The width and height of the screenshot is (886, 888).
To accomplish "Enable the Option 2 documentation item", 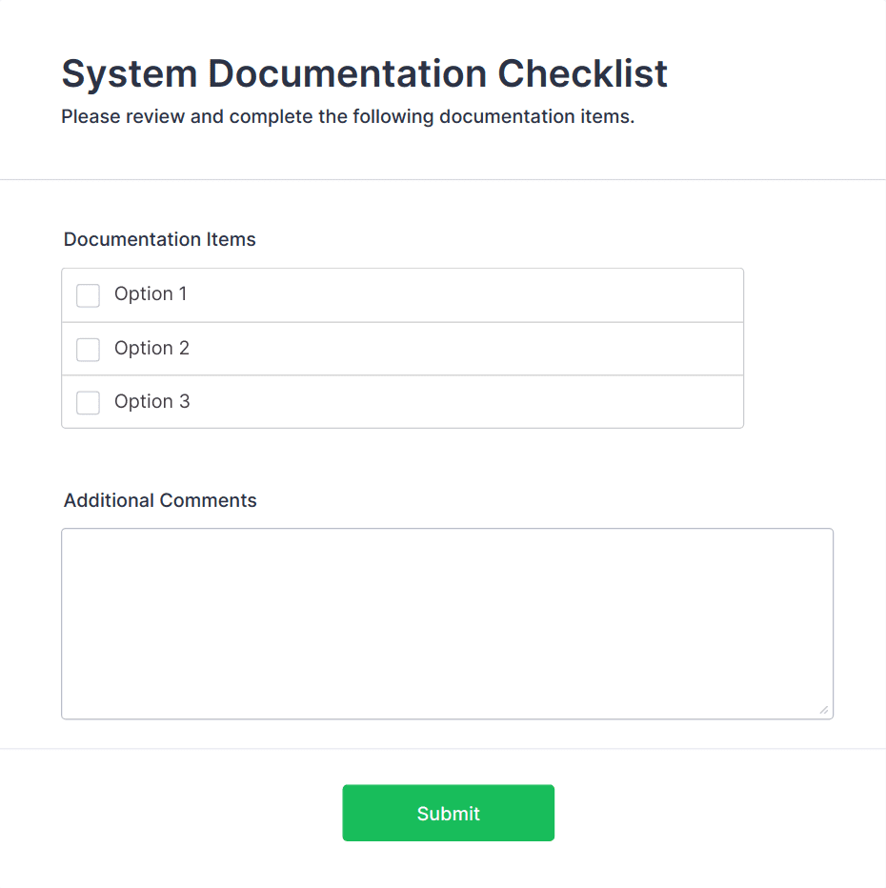I will tap(88, 349).
